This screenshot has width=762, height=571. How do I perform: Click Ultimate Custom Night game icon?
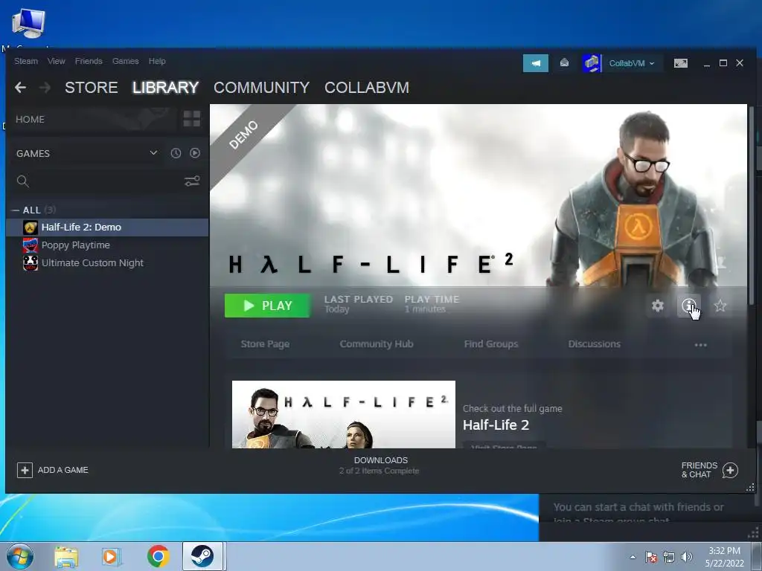(31, 262)
